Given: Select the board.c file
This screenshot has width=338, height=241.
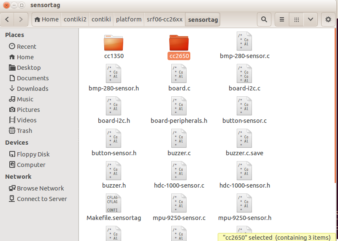Looking at the screenshot, I should 179,78.
